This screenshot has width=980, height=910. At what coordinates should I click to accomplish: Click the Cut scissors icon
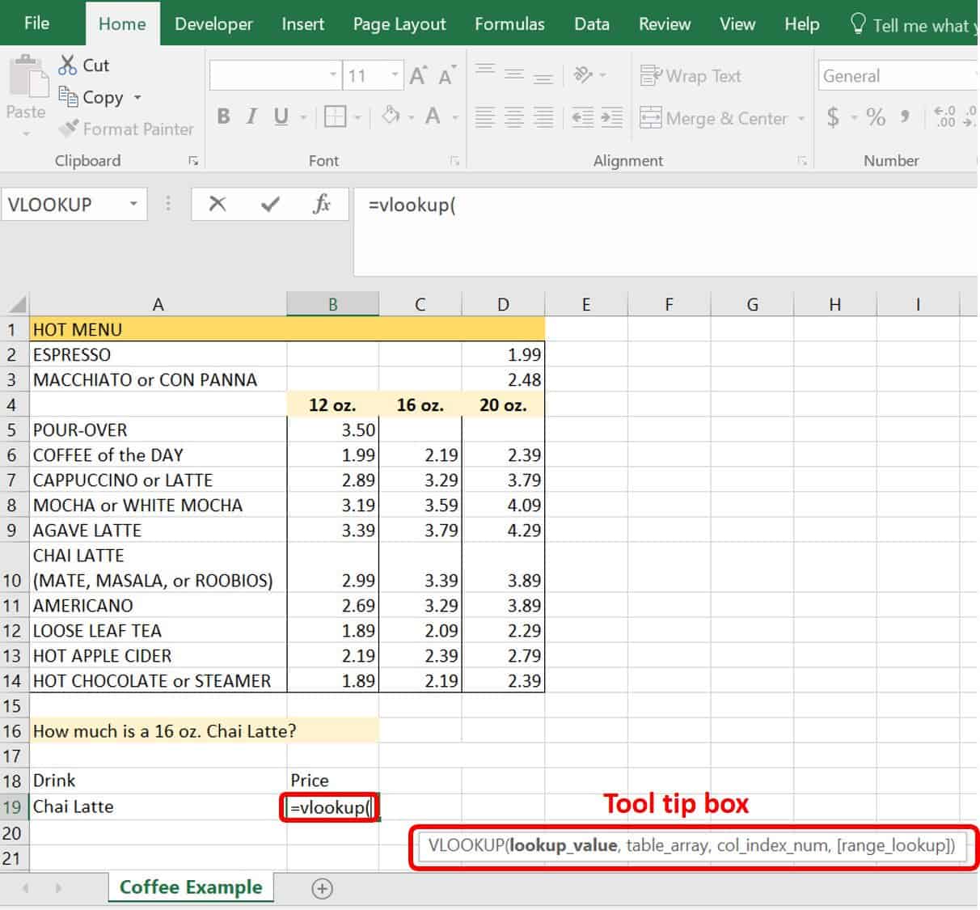point(68,66)
